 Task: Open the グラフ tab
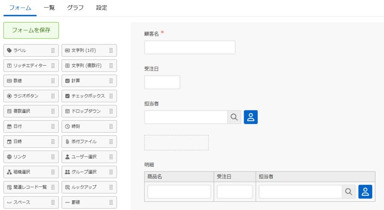(x=75, y=8)
